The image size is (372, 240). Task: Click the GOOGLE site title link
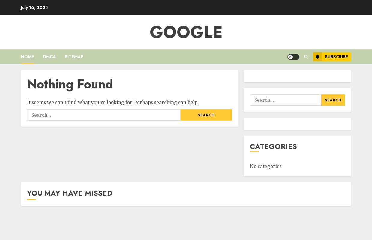coord(186,32)
